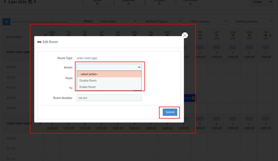Click the SAT 13 JUN column header
The image size is (278, 161).
click(216, 35)
